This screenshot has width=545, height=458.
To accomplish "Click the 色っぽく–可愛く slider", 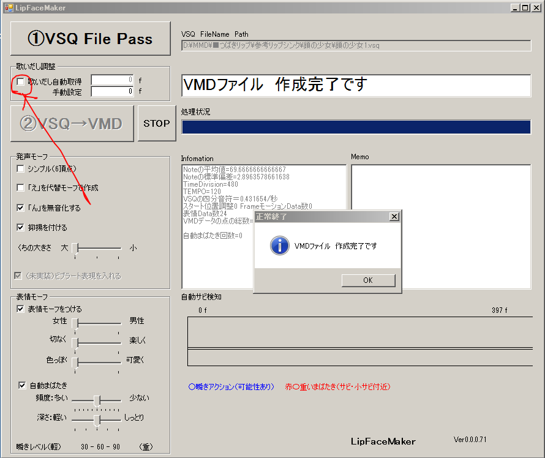I will click(97, 363).
